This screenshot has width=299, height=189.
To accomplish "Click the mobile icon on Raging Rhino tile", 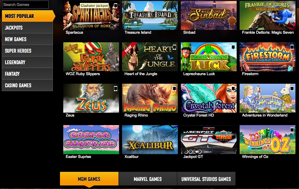I will pos(174,89).
